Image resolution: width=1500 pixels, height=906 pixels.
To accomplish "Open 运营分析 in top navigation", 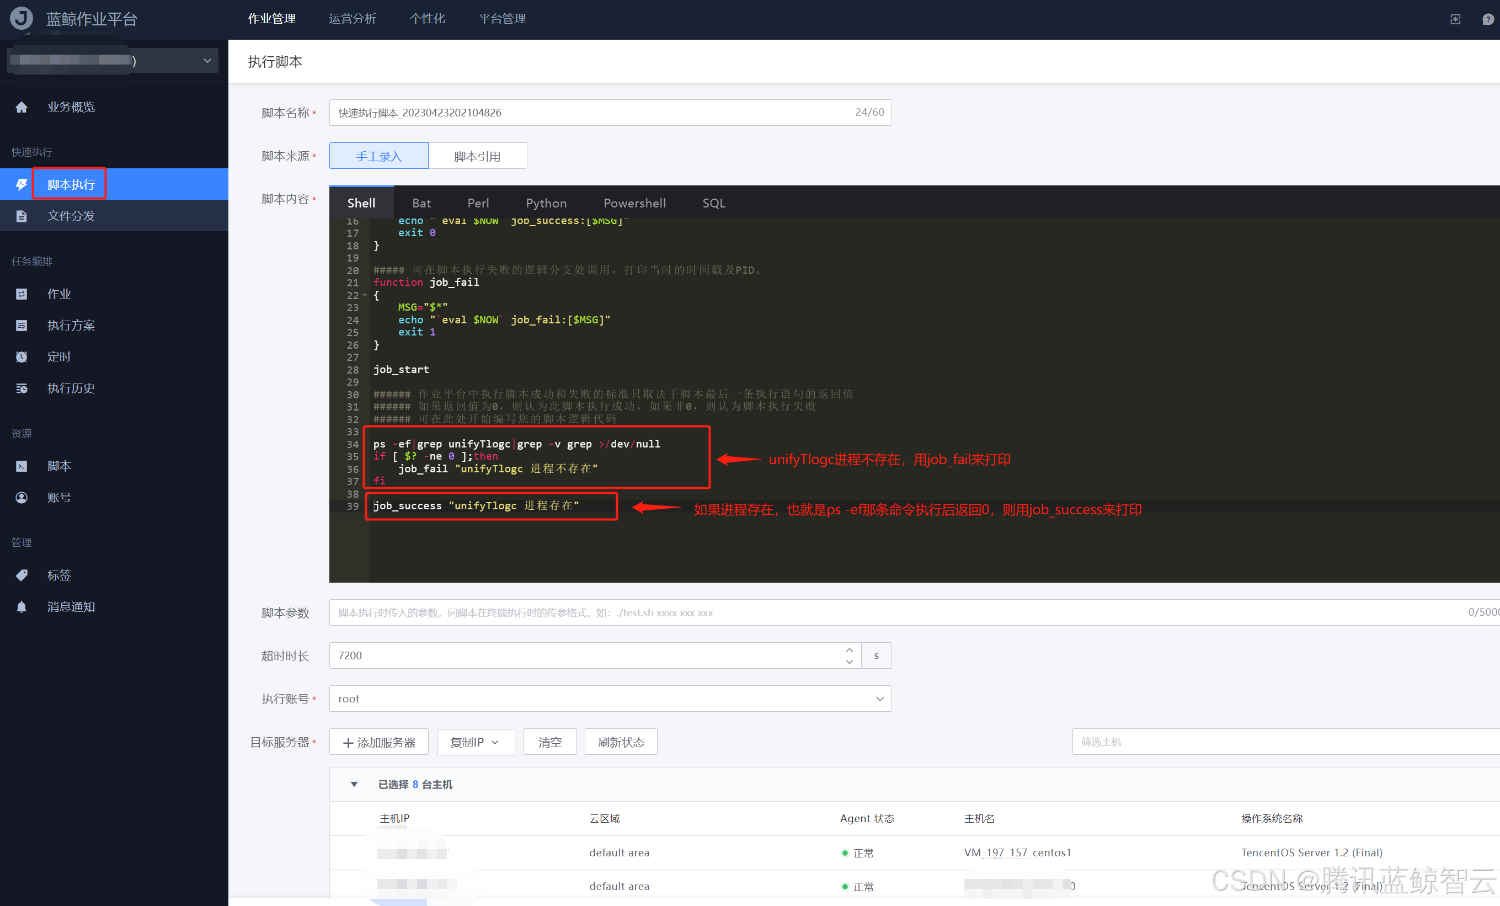I will tap(352, 19).
